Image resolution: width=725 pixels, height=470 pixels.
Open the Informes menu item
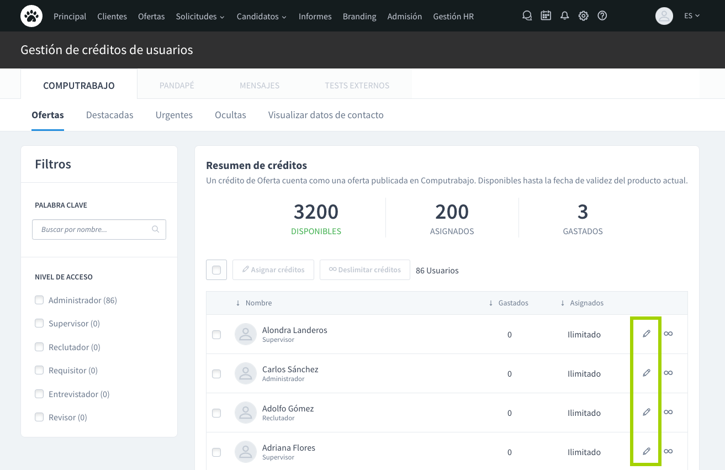click(315, 17)
